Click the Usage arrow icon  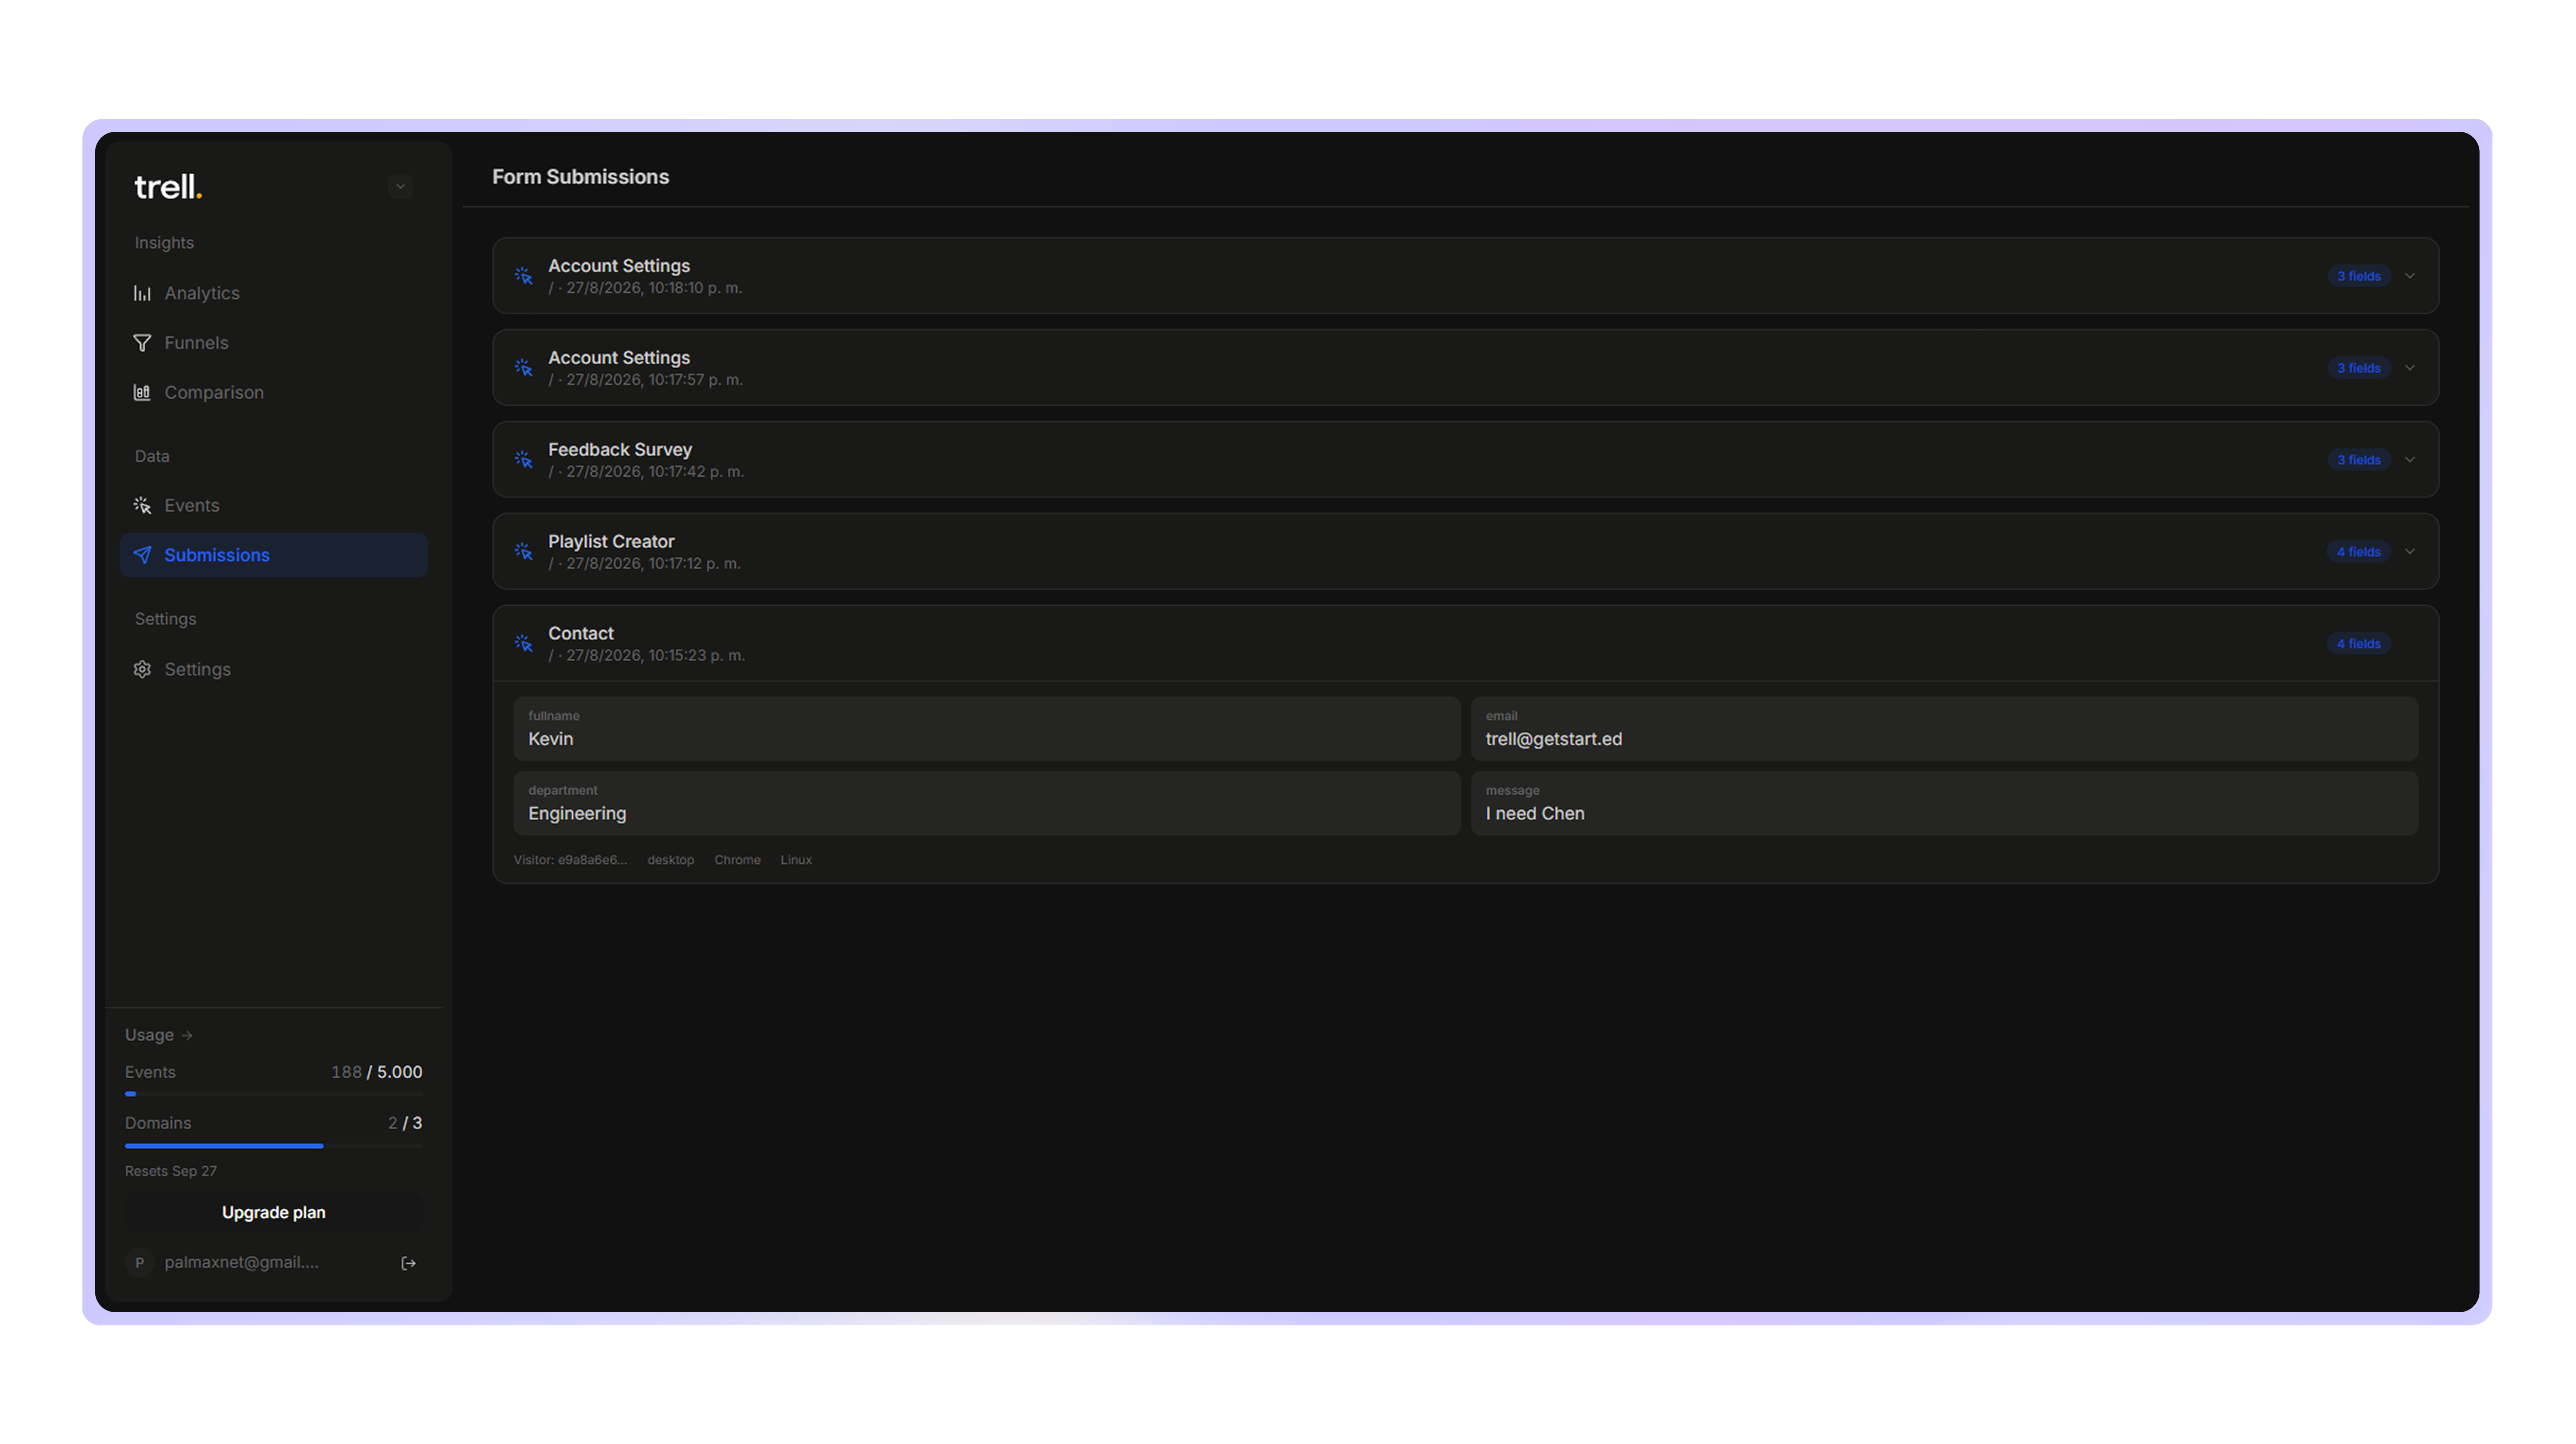187,1036
